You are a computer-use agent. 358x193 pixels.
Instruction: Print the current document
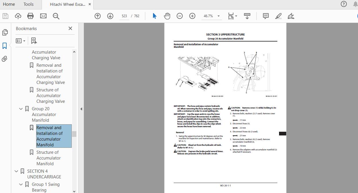30,16
